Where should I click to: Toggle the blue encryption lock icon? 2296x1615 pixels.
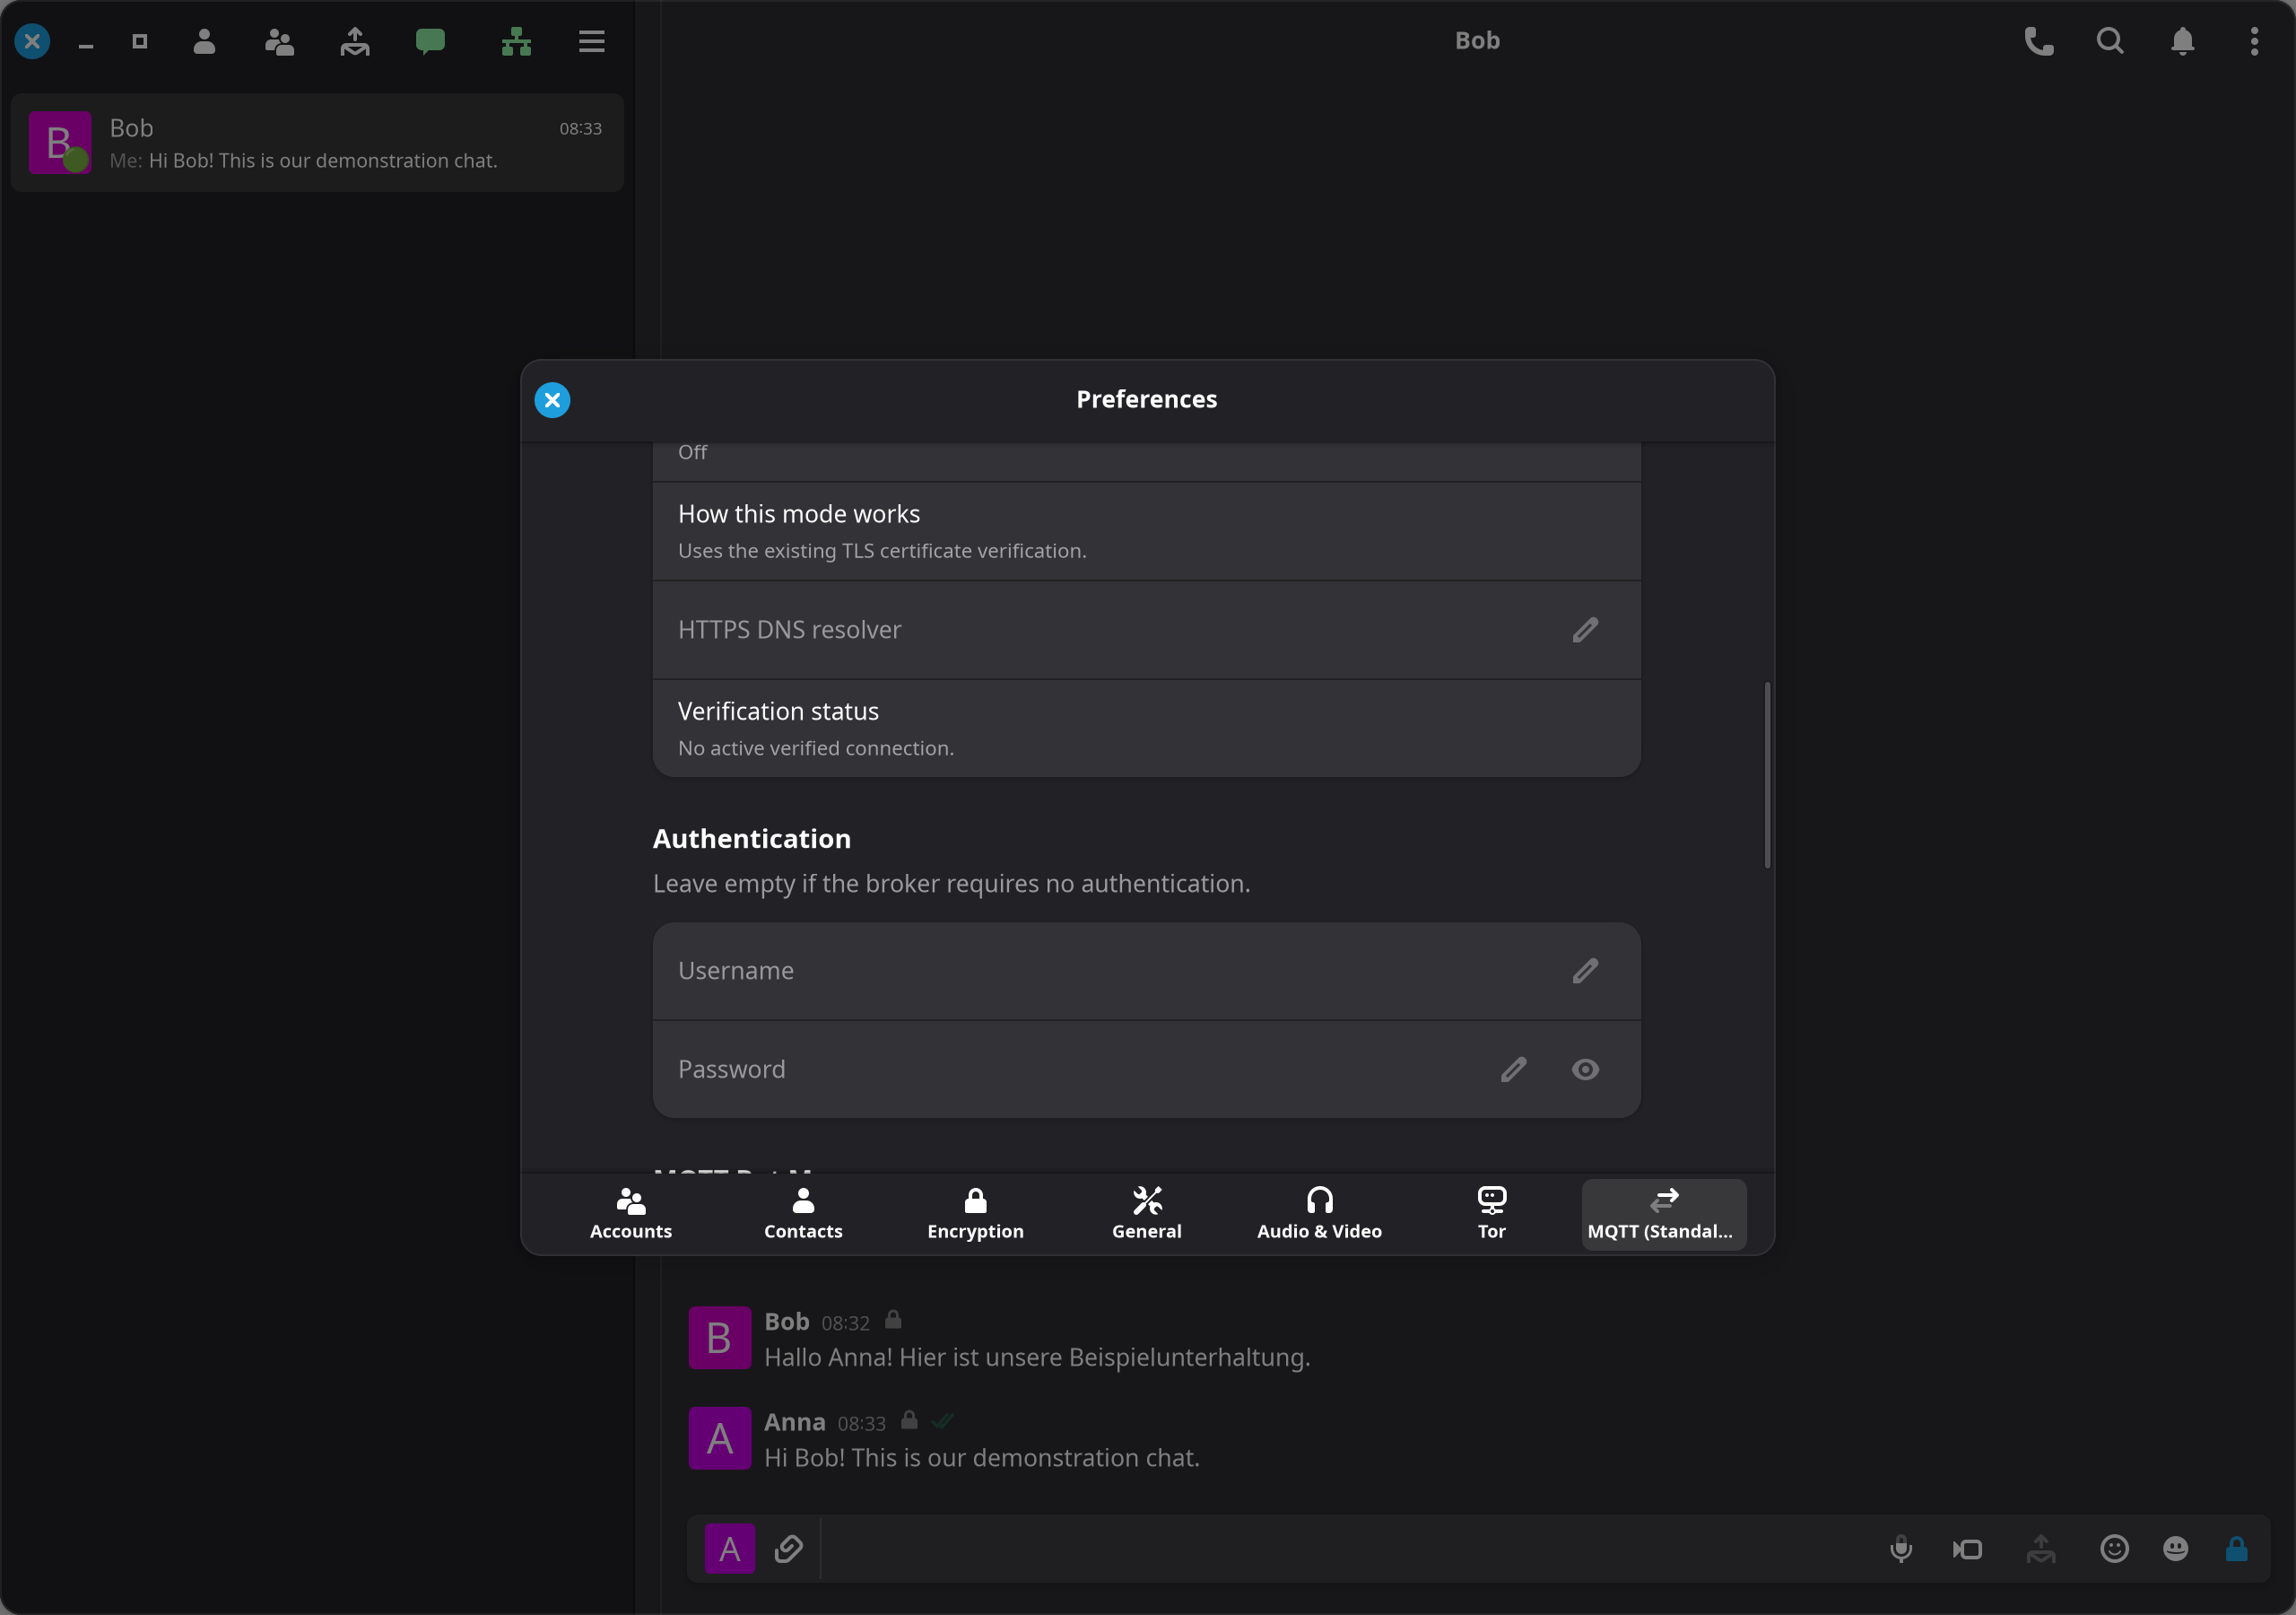point(2237,1549)
